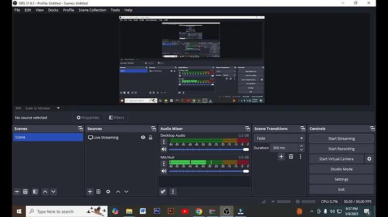
Task: Open OBS Settings button
Action: click(342, 179)
